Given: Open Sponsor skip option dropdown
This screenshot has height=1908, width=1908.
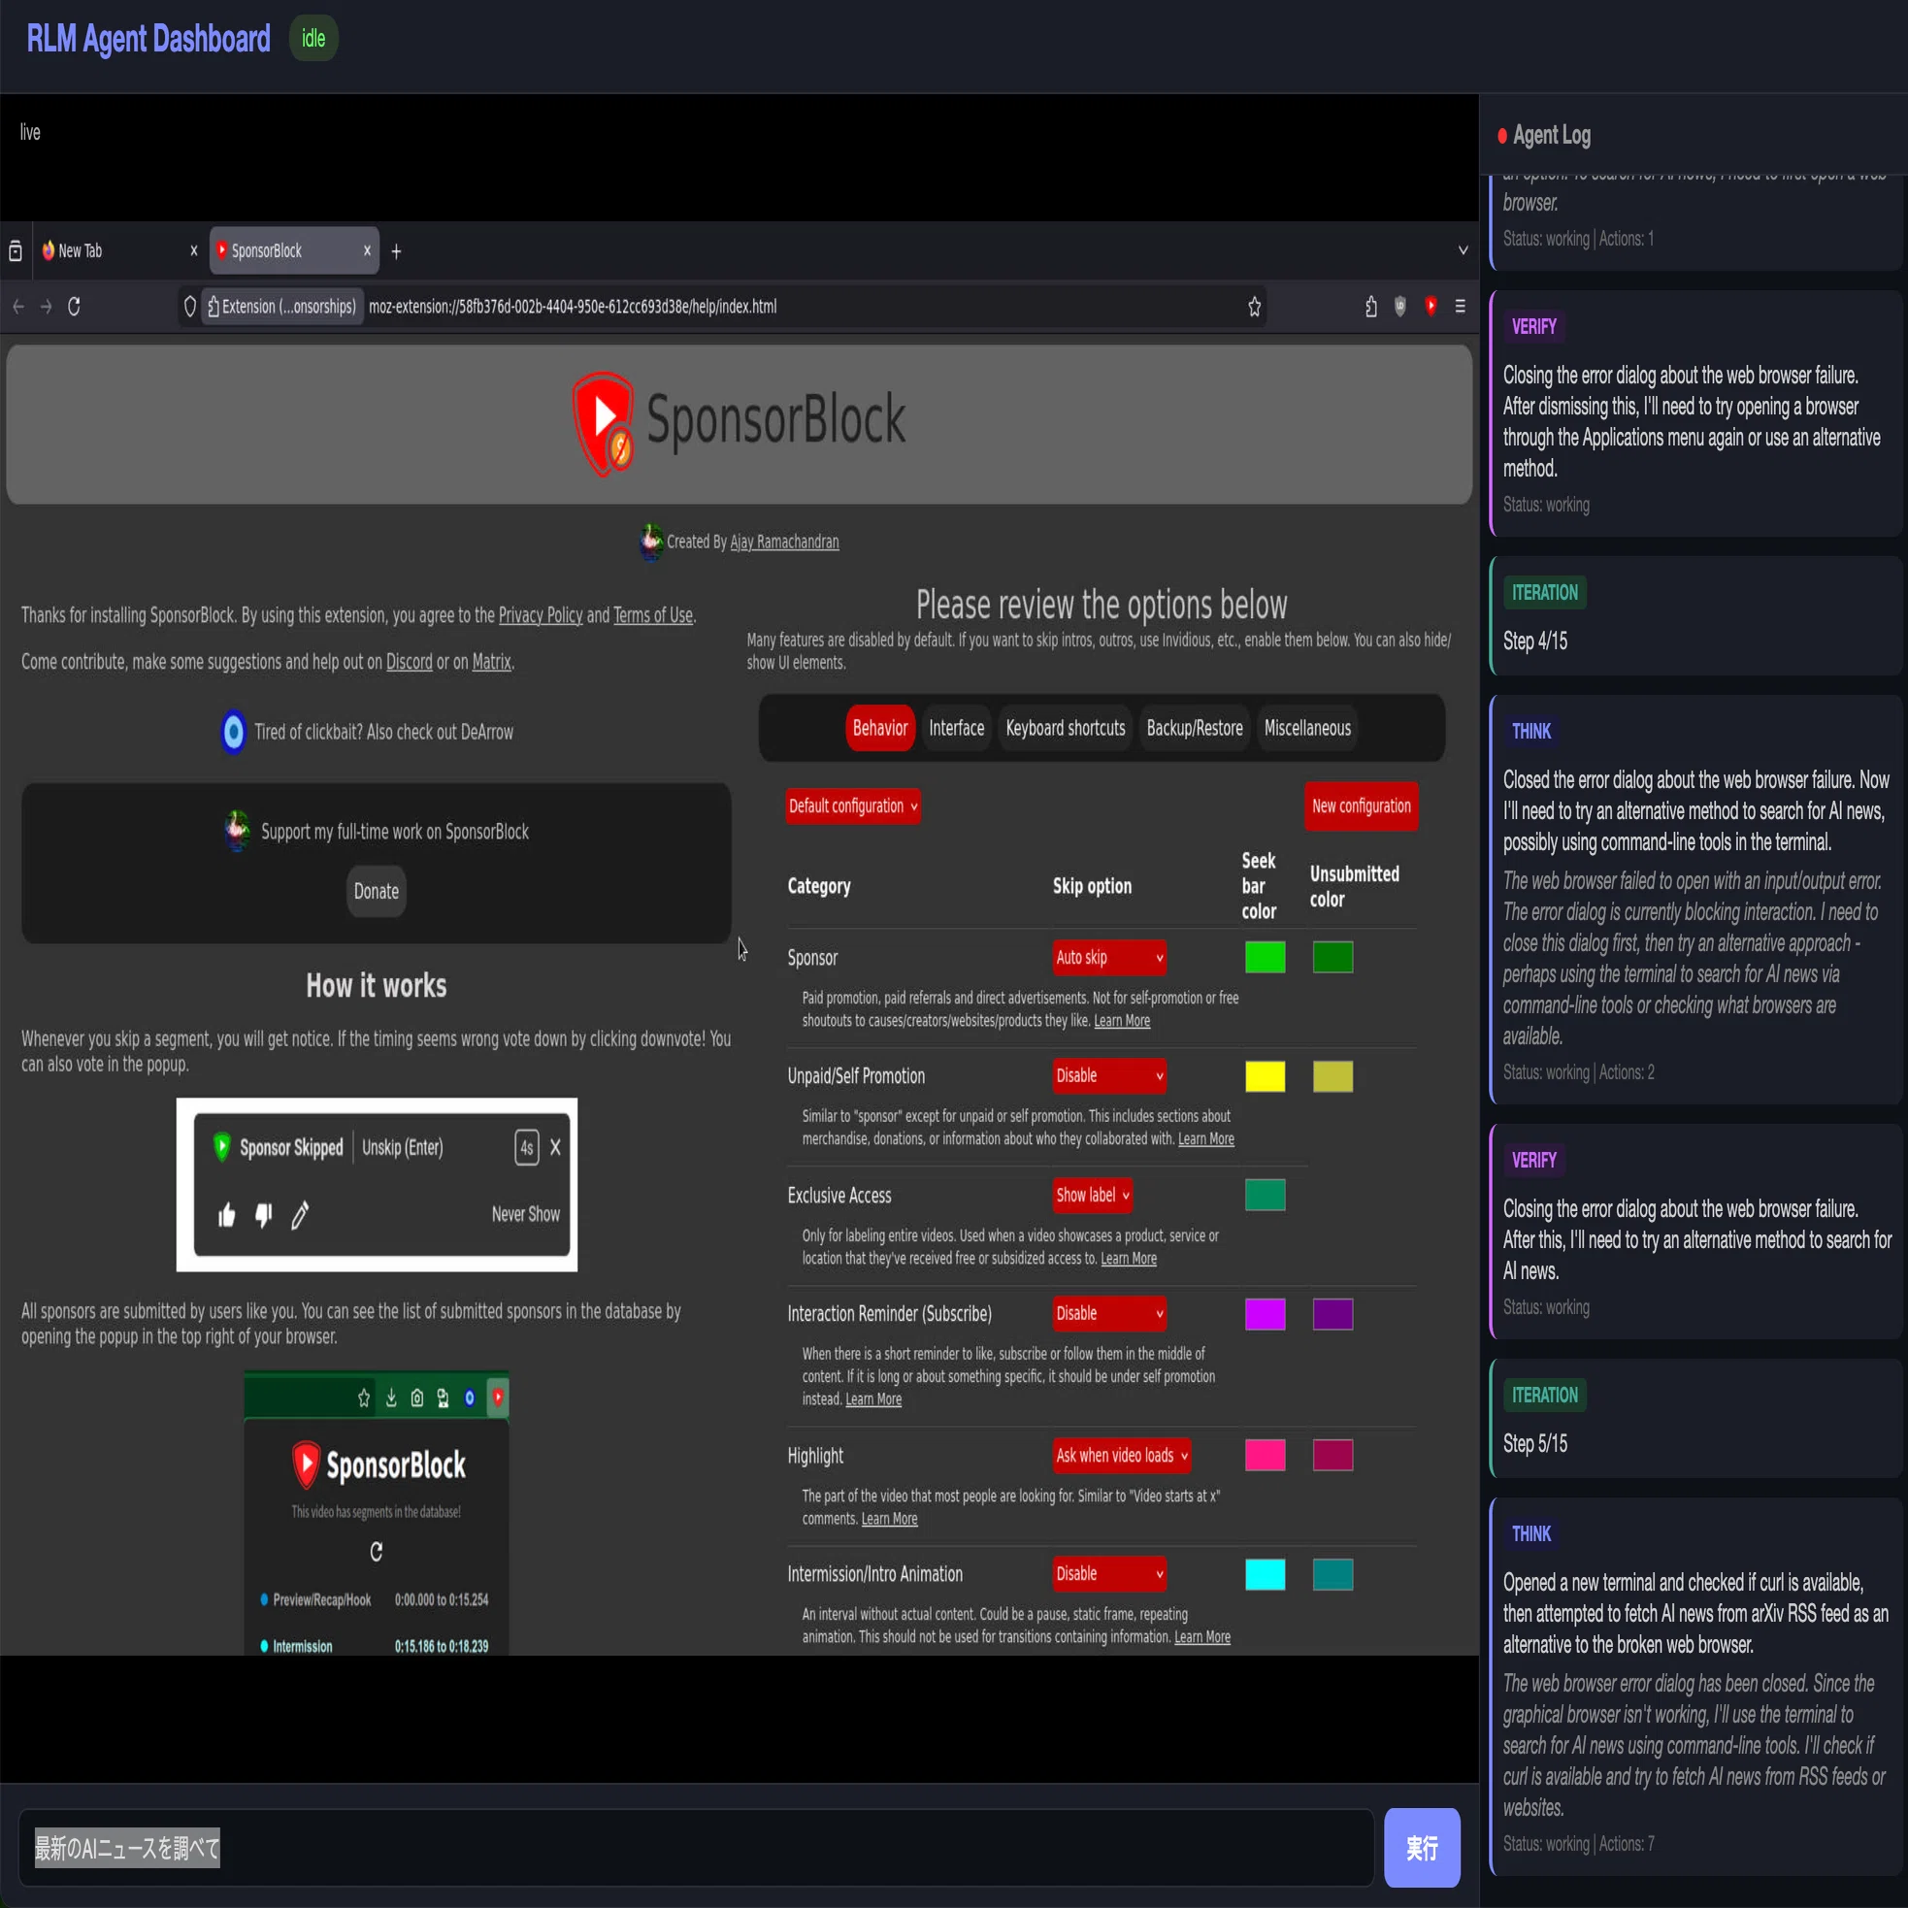Looking at the screenshot, I should [1109, 957].
